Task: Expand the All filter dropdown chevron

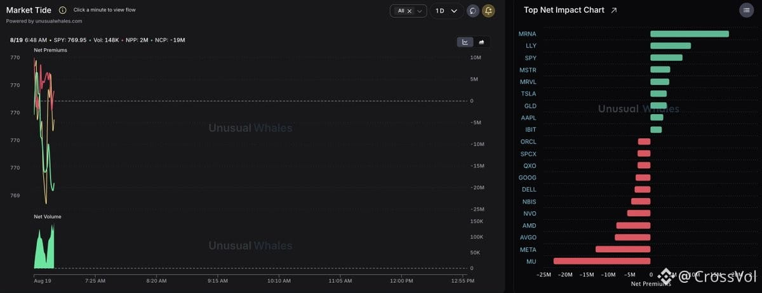Action: (420, 11)
